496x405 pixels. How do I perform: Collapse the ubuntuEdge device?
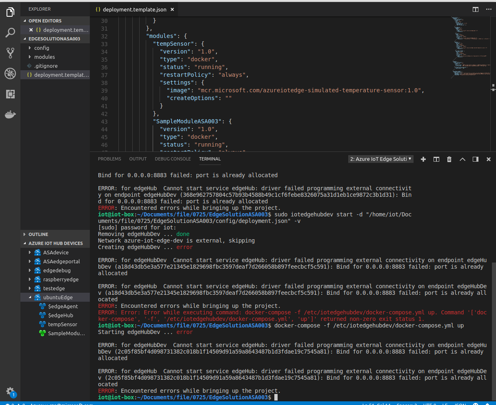point(30,297)
